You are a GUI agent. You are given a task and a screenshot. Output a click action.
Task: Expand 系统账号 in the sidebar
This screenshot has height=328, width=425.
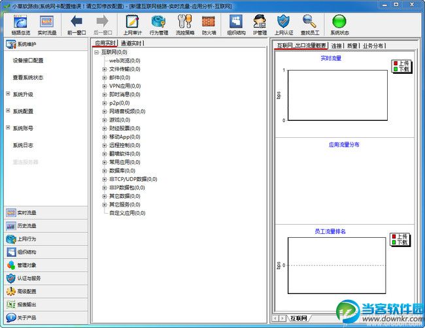(8, 127)
